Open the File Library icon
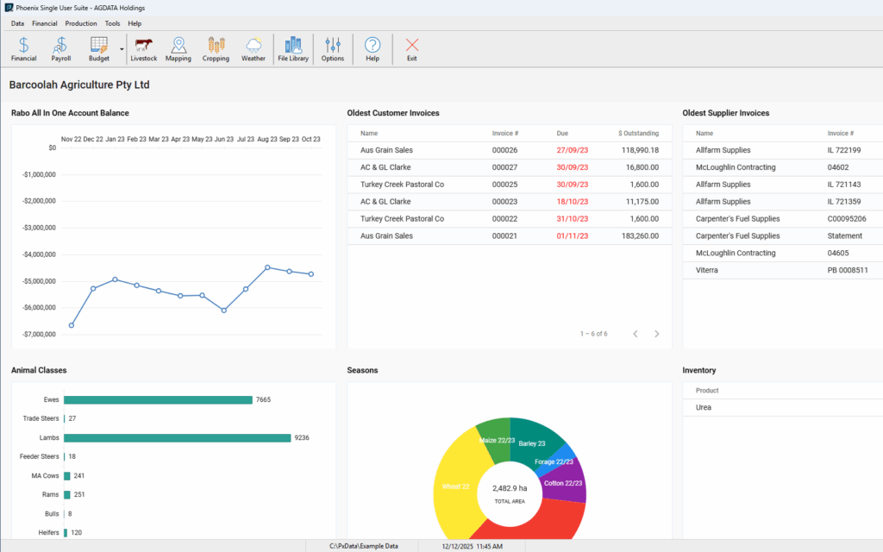 point(293,49)
